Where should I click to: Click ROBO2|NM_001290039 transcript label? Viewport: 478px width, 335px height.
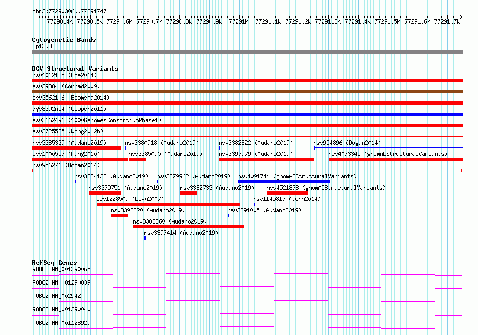[61, 282]
